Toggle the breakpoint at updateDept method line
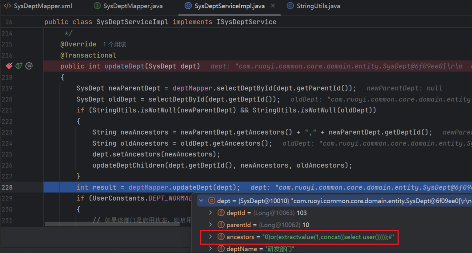Image resolution: width=472 pixels, height=253 pixels. pyautogui.click(x=9, y=66)
